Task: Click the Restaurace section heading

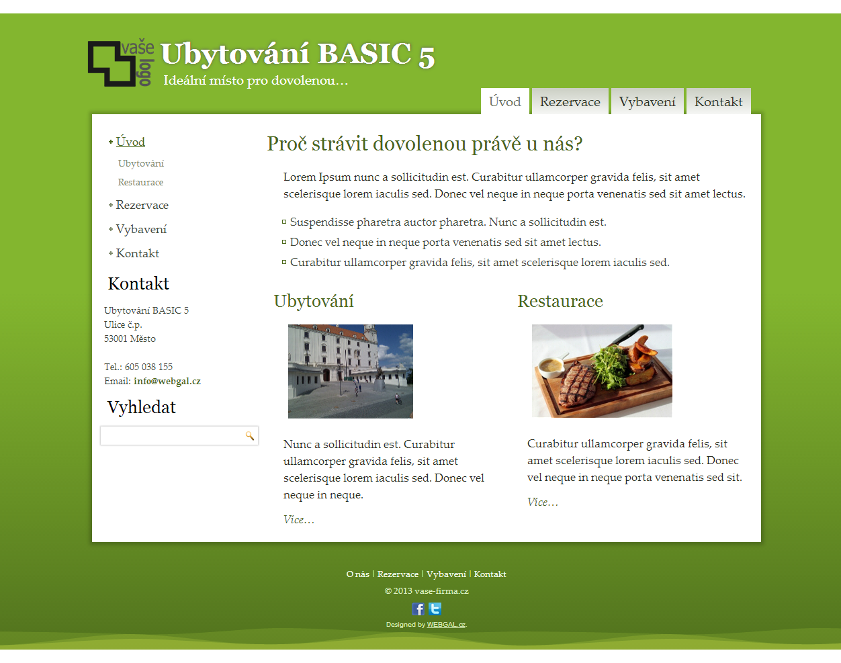Action: [x=560, y=301]
